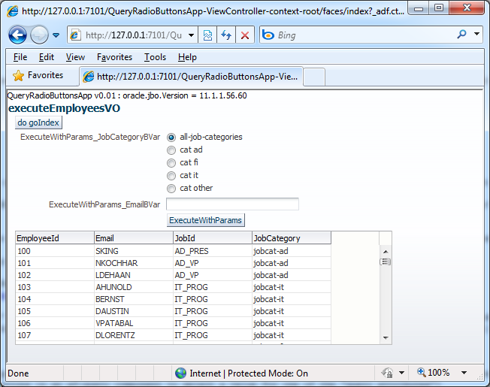Click the globe Internet zone icon
Screen dimensions: 490x387
[180, 373]
